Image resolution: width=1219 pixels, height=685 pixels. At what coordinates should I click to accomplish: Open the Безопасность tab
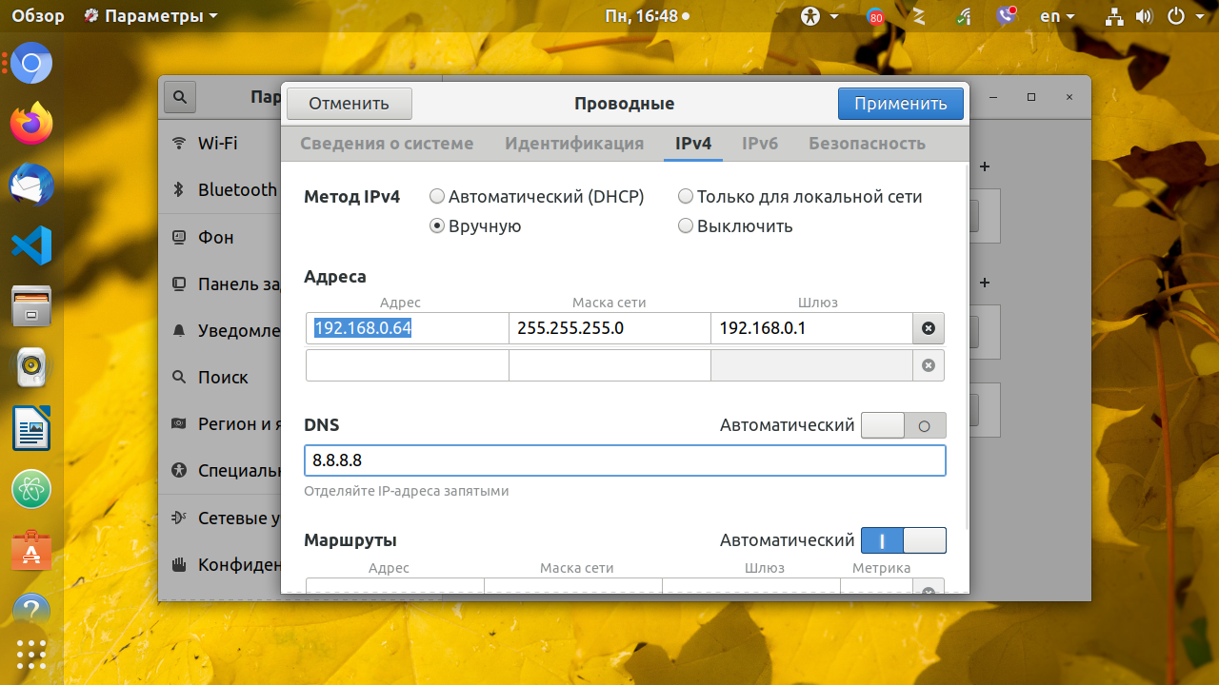tap(867, 144)
